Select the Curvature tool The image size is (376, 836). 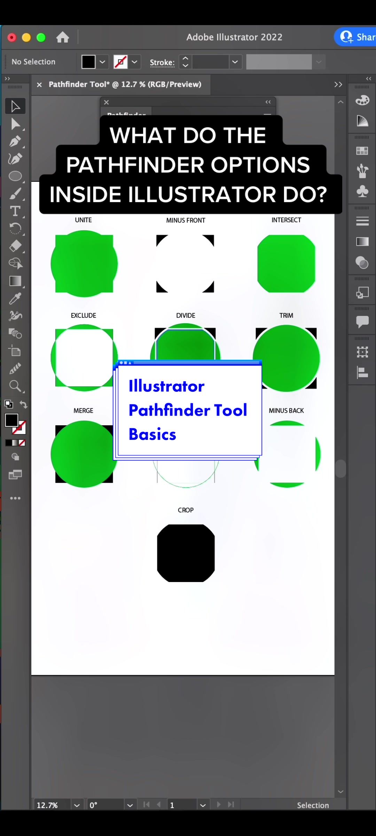click(15, 159)
